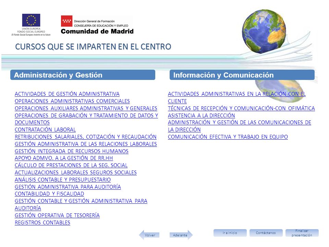Click the Comunidad de Madrid text
The height and width of the screenshot is (247, 329).
pyautogui.click(x=97, y=31)
